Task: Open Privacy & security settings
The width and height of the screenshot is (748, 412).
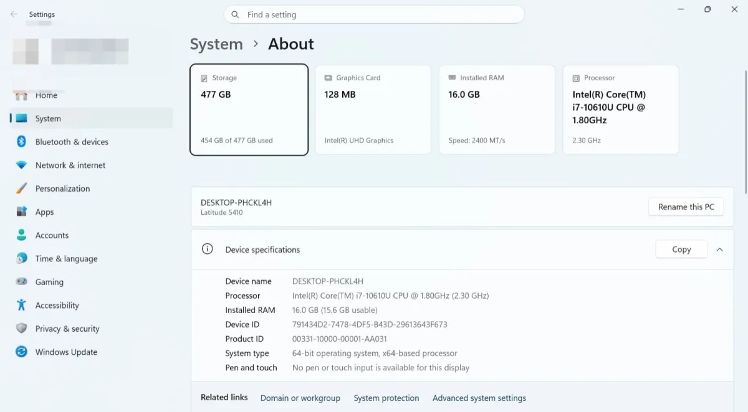Action: coord(92,329)
